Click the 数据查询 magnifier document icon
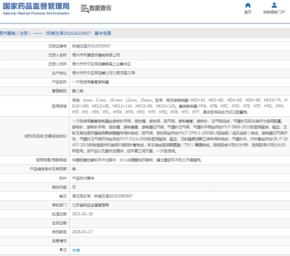 tap(85, 9)
